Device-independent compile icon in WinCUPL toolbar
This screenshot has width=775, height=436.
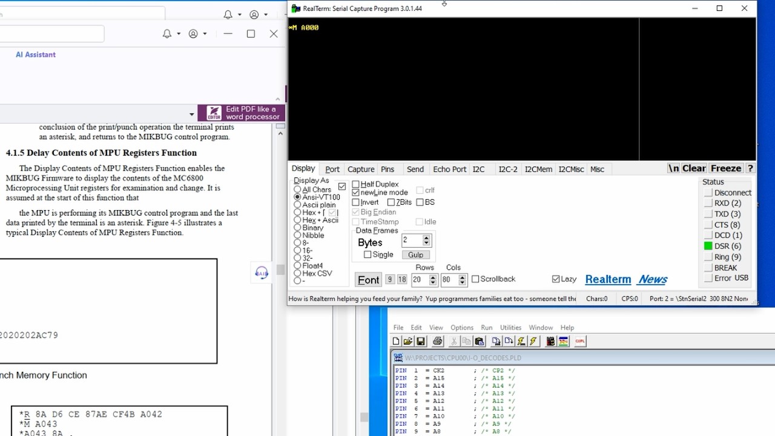click(x=509, y=342)
